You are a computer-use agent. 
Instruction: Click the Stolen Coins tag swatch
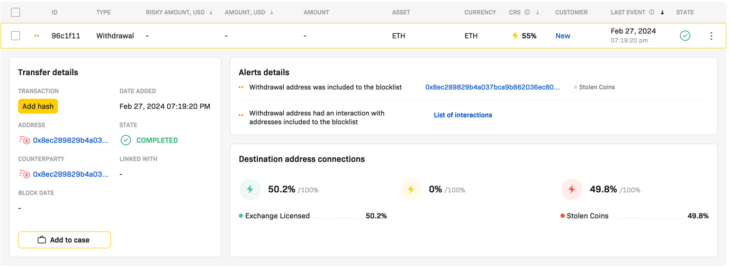[575, 87]
